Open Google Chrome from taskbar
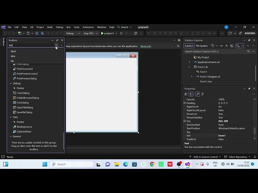The width and height of the screenshot is (258, 193). 152,164
